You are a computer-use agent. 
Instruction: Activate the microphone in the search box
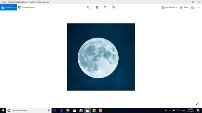49,110
